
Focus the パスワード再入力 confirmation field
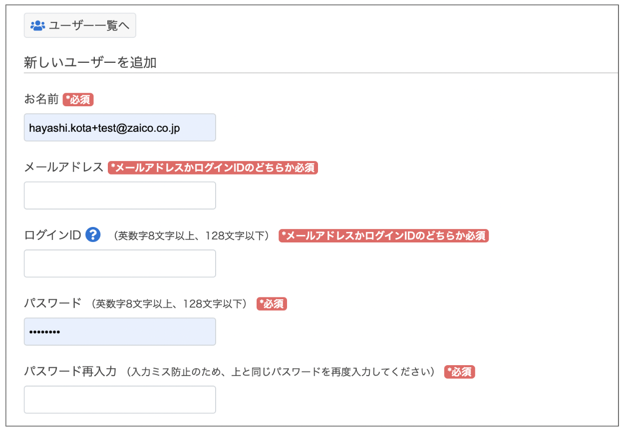click(120, 400)
